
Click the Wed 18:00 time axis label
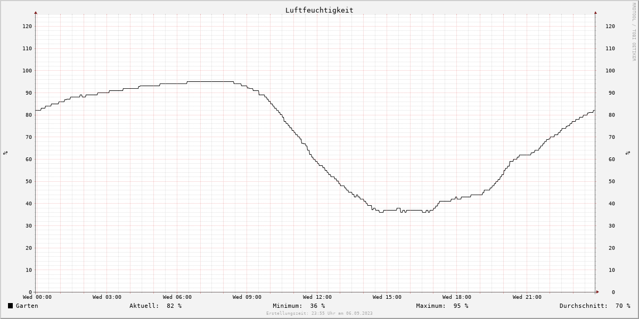[x=457, y=297]
